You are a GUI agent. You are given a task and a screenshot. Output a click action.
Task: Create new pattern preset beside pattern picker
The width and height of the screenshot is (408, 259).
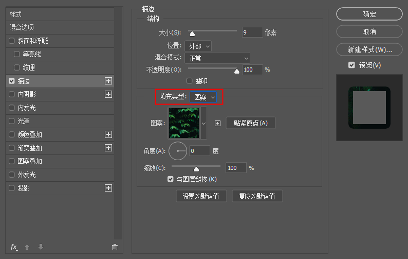tap(217, 124)
